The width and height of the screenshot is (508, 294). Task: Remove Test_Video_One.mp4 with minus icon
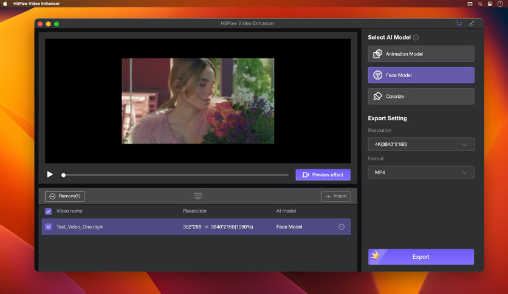[x=342, y=227]
